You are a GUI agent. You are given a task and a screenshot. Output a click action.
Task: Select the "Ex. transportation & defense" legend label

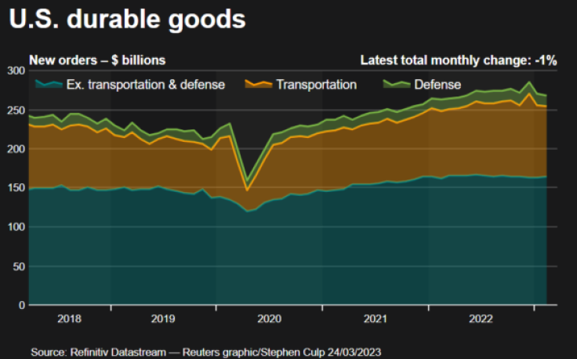(x=145, y=85)
